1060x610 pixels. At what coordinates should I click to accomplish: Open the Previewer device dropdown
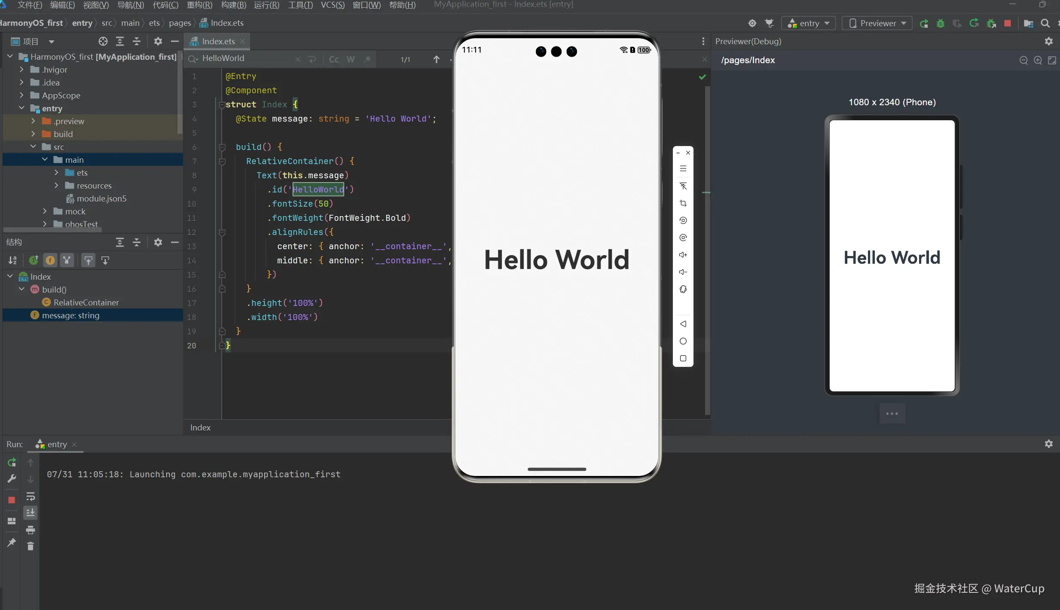[x=877, y=23]
